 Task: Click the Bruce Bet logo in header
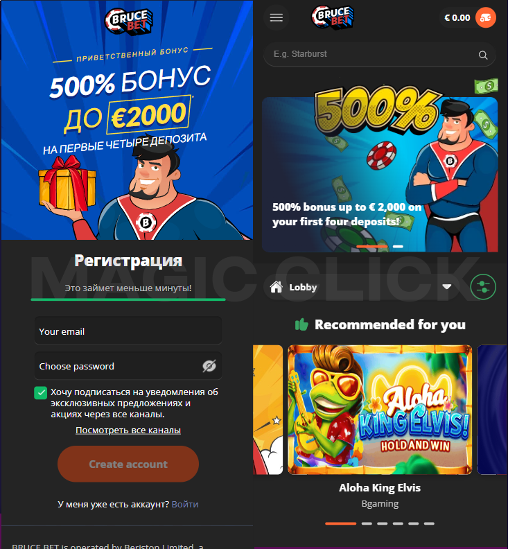click(332, 17)
